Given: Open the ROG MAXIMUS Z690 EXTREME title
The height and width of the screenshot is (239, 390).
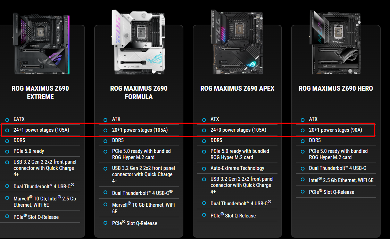Looking at the screenshot, I should coord(40,92).
